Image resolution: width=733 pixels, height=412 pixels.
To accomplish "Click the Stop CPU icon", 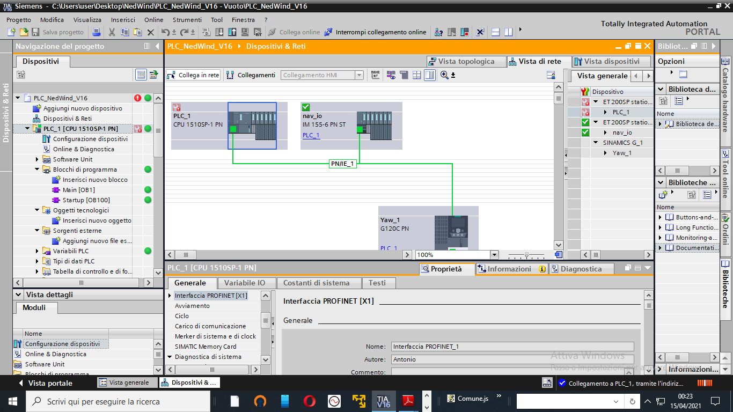I will 464,32.
